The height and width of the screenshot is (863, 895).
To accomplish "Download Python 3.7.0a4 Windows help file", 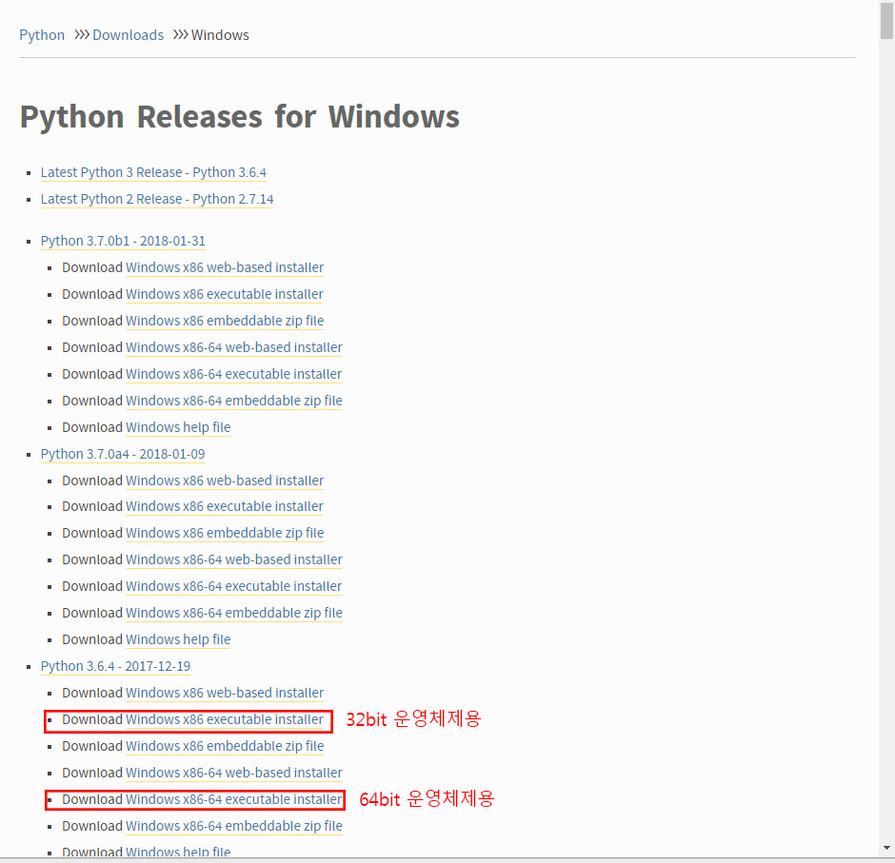I will pos(178,639).
